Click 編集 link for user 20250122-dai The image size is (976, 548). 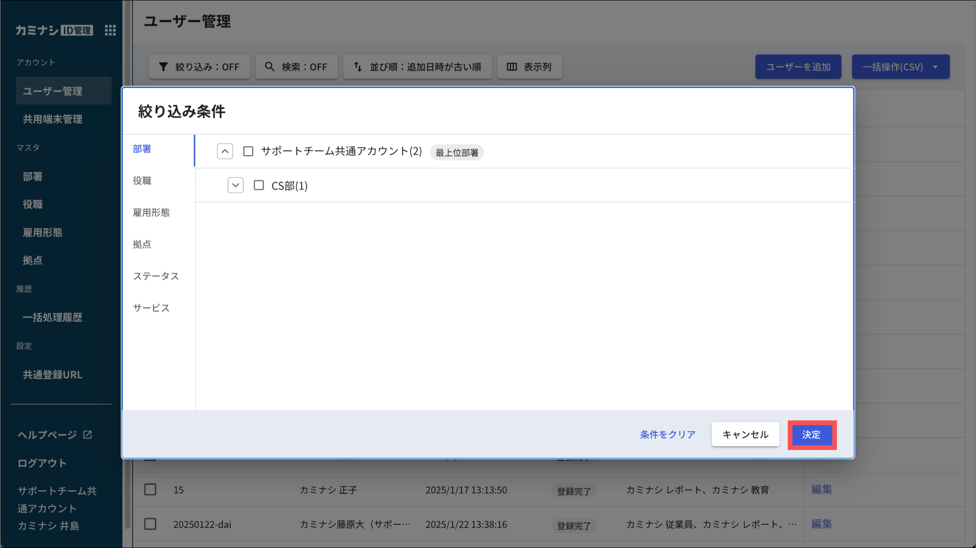pyautogui.click(x=822, y=524)
